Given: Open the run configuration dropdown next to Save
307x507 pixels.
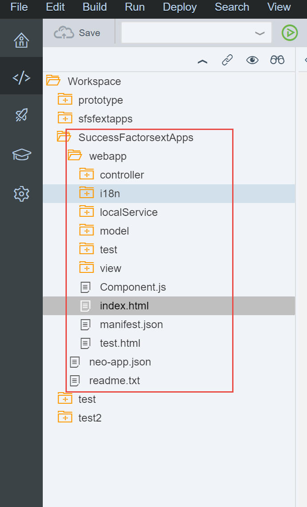Looking at the screenshot, I should [259, 32].
